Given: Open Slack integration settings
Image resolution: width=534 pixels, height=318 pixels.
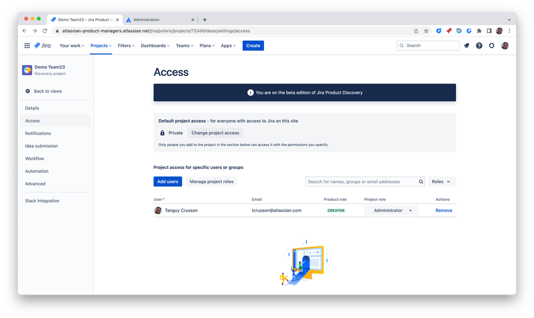Looking at the screenshot, I should 56,201.
